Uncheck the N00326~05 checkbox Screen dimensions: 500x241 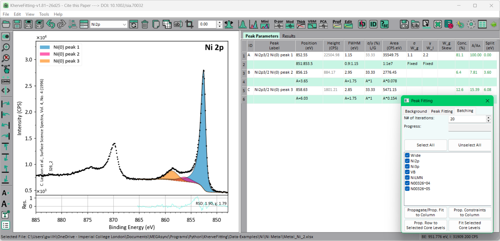click(407, 189)
